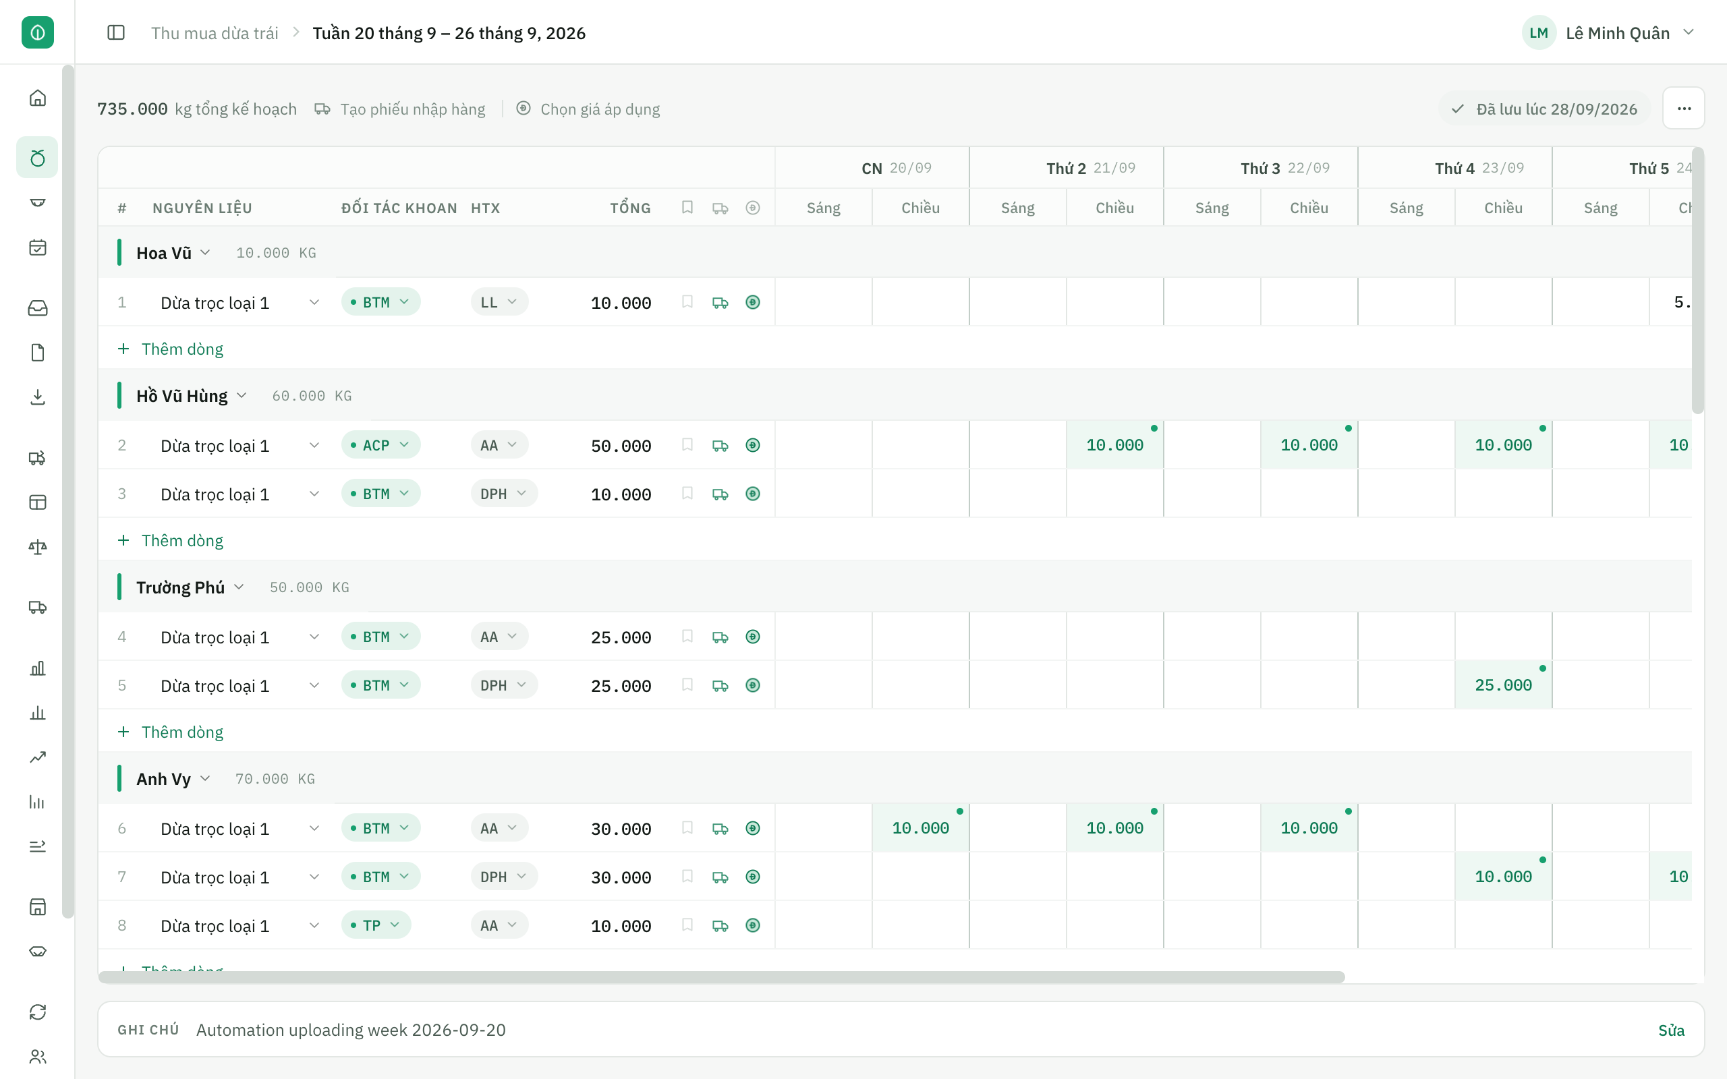Click the sync refresh icon in sidebar

pos(38,1012)
